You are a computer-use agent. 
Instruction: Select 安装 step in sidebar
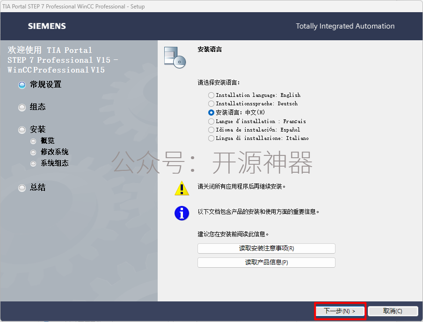32,130
